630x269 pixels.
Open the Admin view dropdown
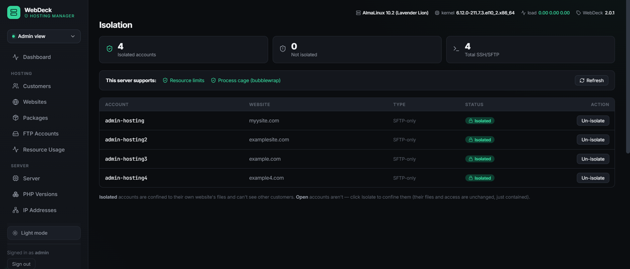coord(44,36)
